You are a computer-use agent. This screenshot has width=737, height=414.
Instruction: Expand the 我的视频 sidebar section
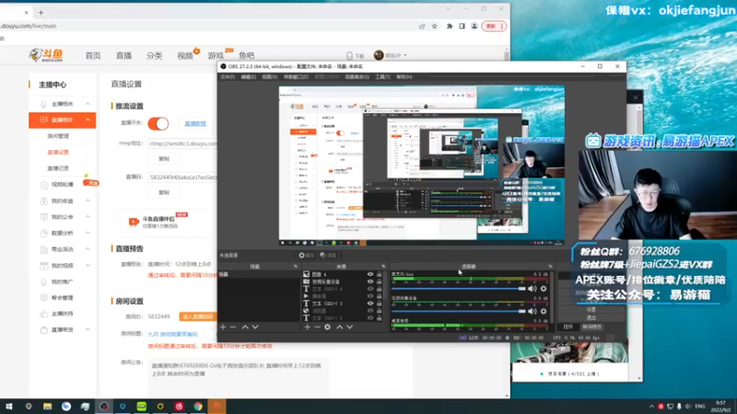[x=88, y=266]
